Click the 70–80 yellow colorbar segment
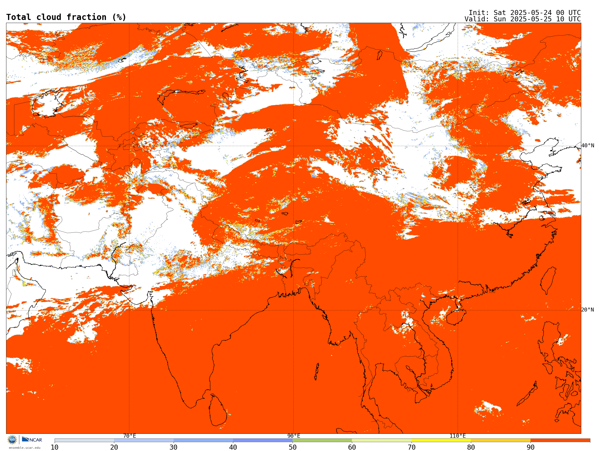599x451 pixels. click(441, 440)
